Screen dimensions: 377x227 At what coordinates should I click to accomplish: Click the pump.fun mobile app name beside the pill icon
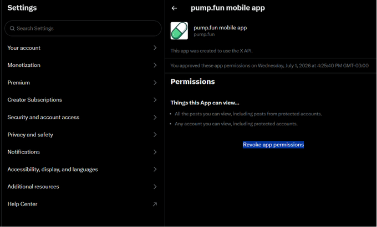[220, 28]
